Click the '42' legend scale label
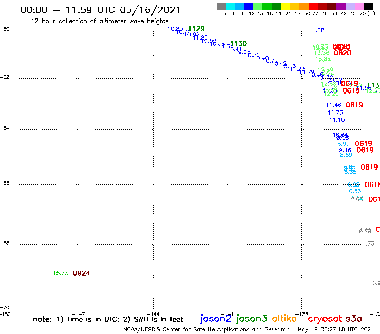The height and width of the screenshot is (334, 380). tap(344, 14)
